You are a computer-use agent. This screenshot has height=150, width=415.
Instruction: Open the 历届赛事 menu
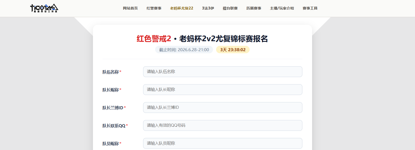(x=254, y=8)
